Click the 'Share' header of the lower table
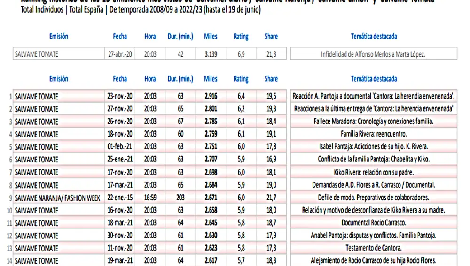 point(271,79)
